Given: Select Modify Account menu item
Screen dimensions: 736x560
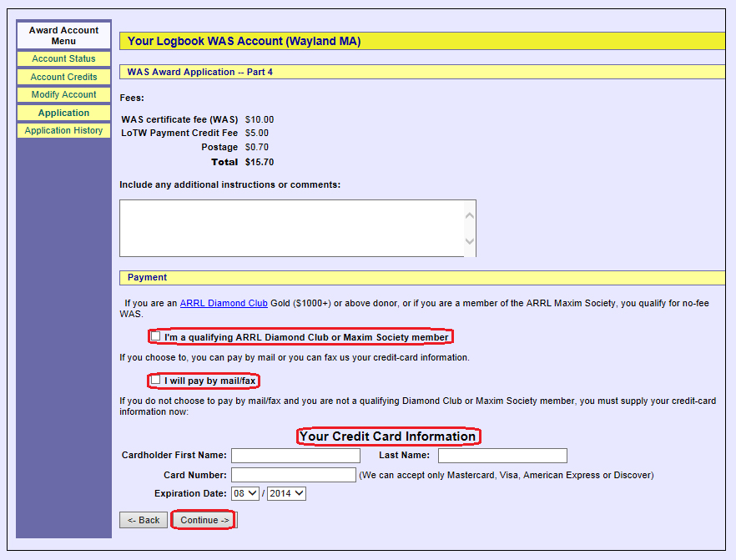Looking at the screenshot, I should (x=63, y=95).
